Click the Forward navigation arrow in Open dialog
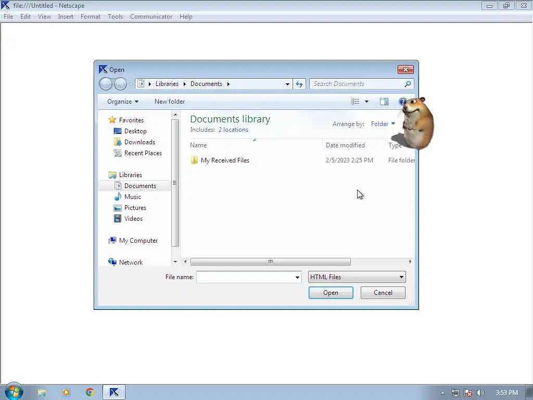The height and width of the screenshot is (400, 533). click(120, 84)
